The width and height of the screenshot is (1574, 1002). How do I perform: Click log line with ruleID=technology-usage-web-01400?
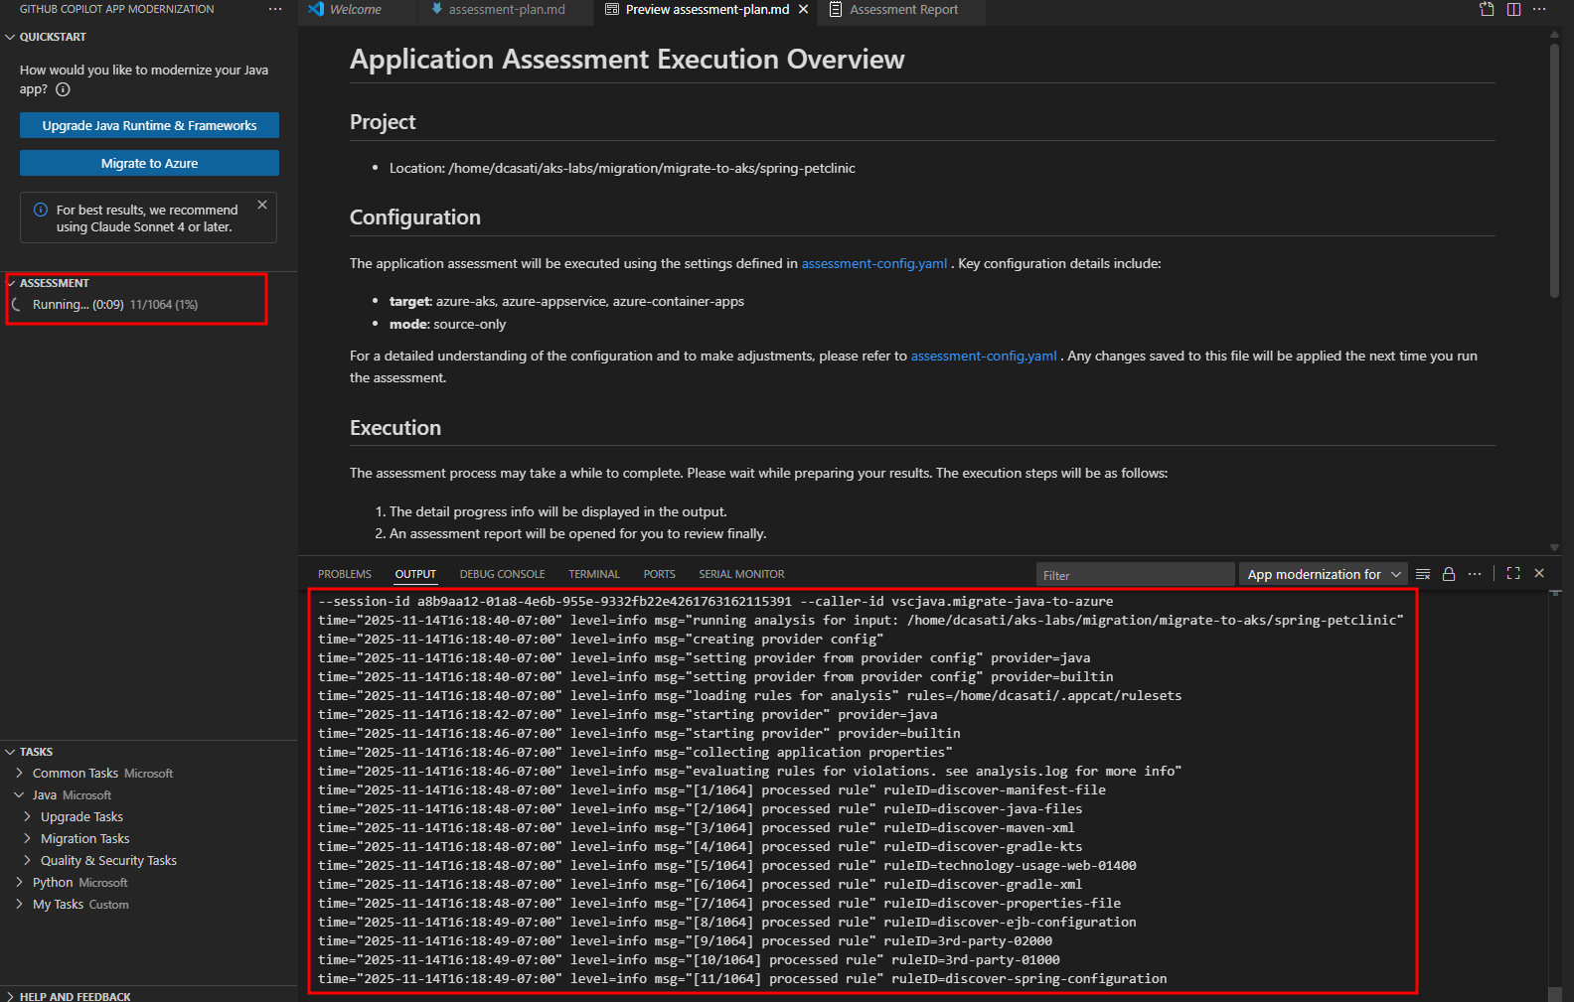(x=727, y=865)
